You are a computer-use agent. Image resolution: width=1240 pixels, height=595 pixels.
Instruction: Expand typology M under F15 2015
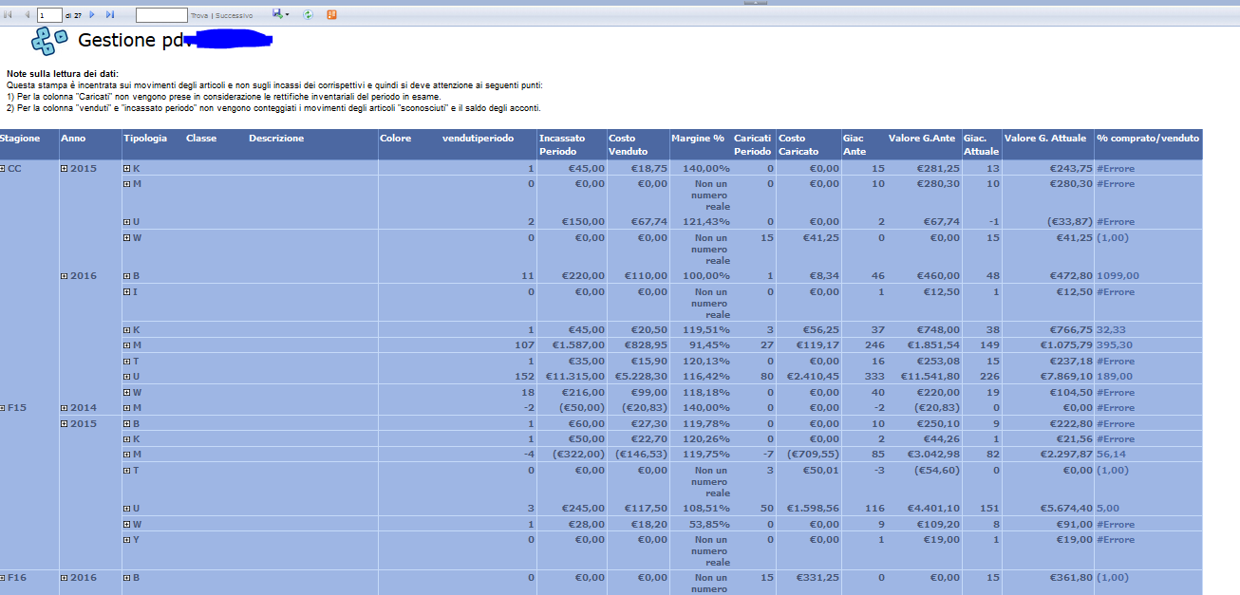[x=126, y=455]
